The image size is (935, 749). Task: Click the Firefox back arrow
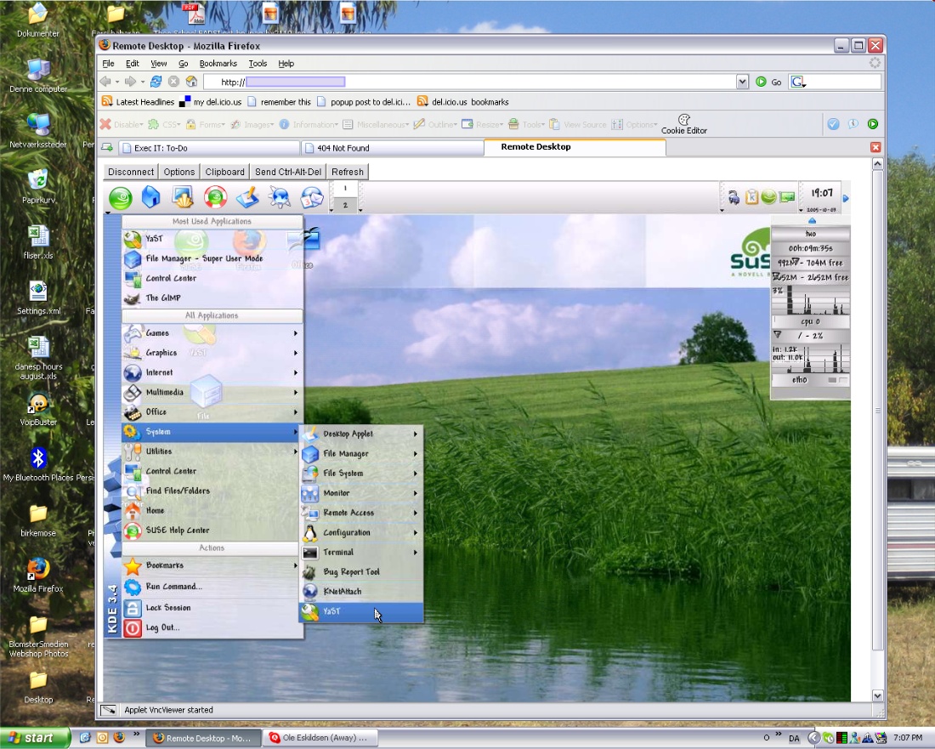click(106, 82)
